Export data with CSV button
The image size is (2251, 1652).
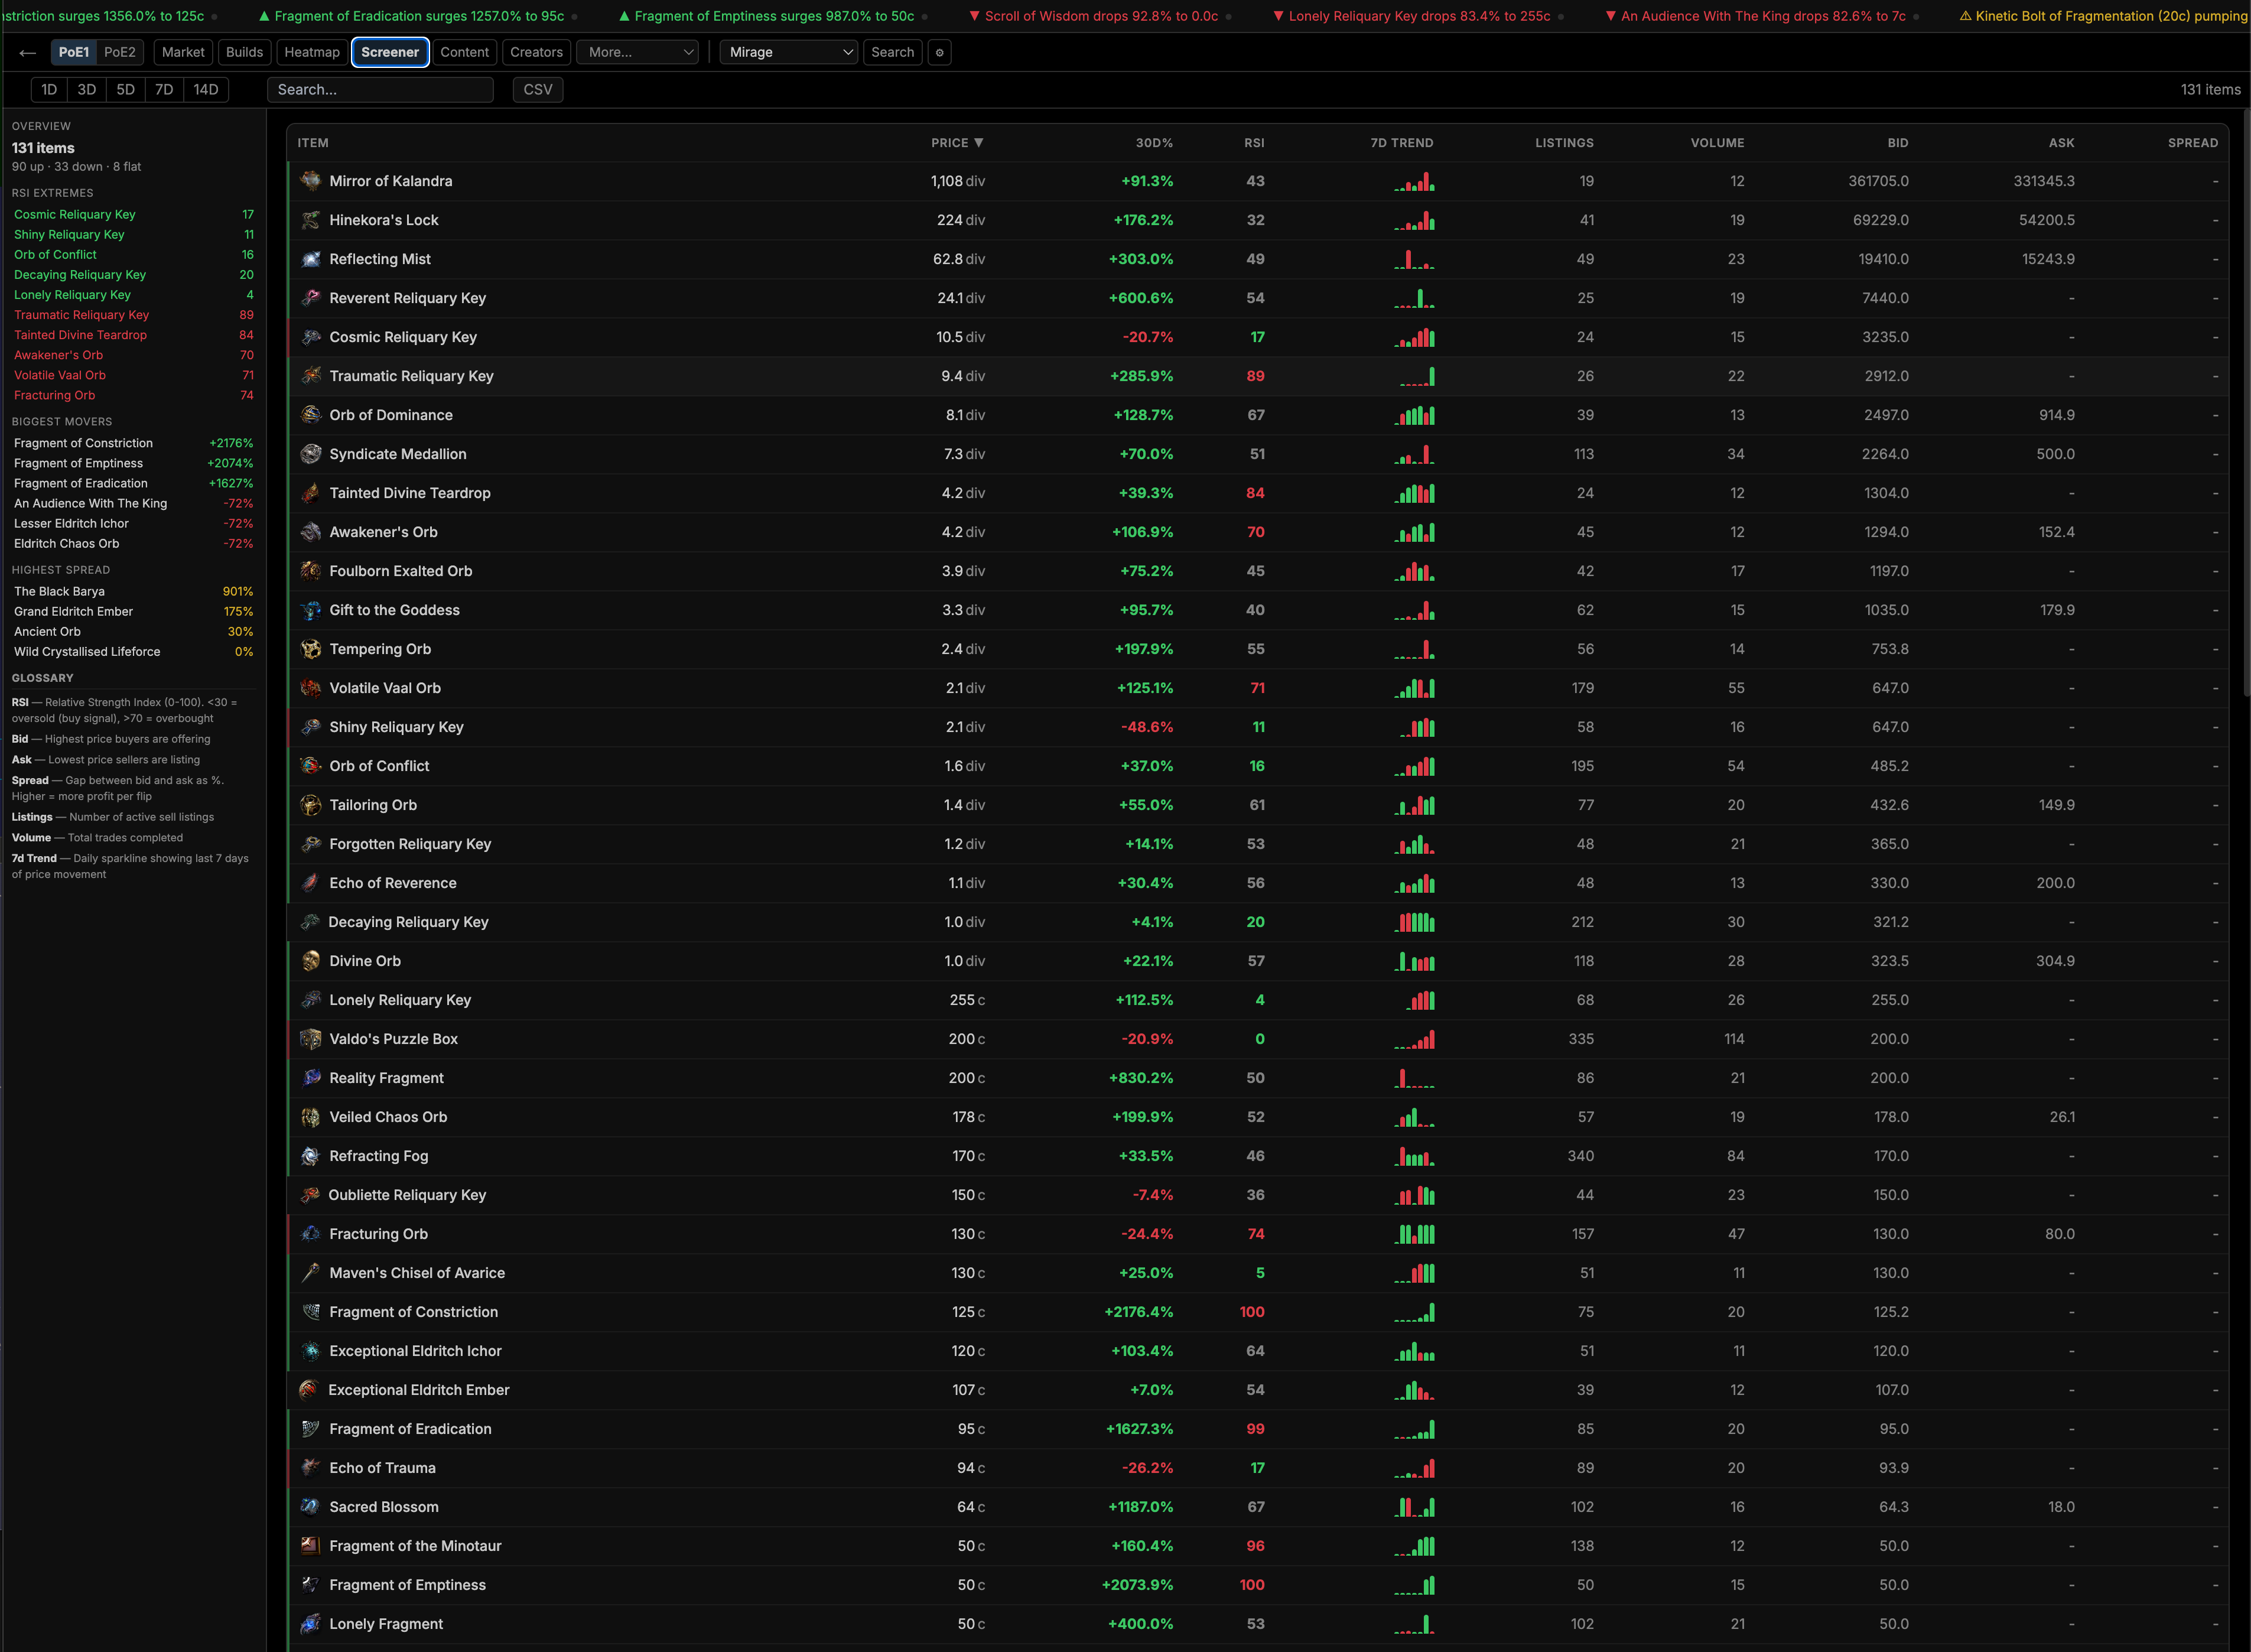(x=537, y=89)
